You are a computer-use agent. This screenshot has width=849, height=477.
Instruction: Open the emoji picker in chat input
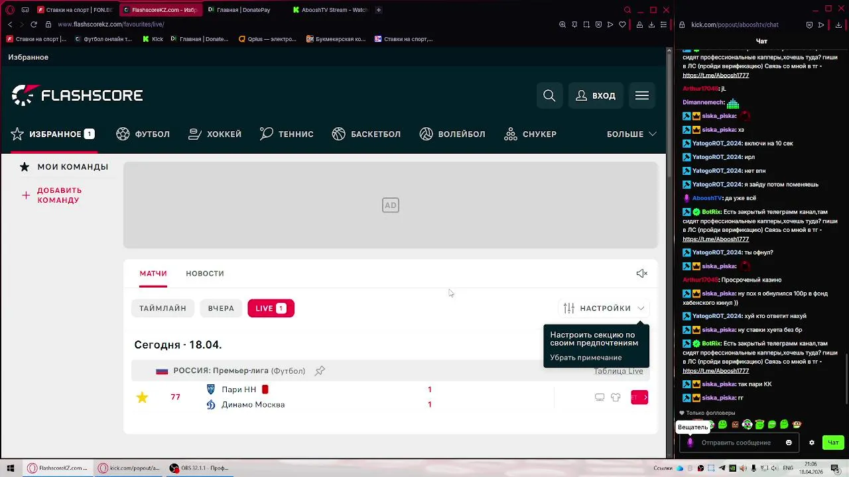(789, 443)
